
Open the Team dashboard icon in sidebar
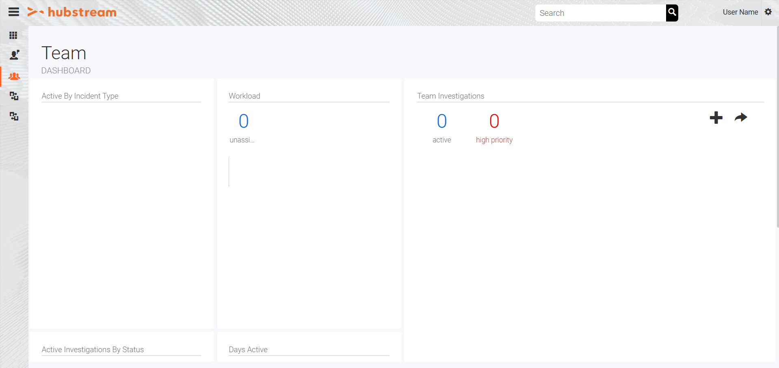pyautogui.click(x=13, y=76)
